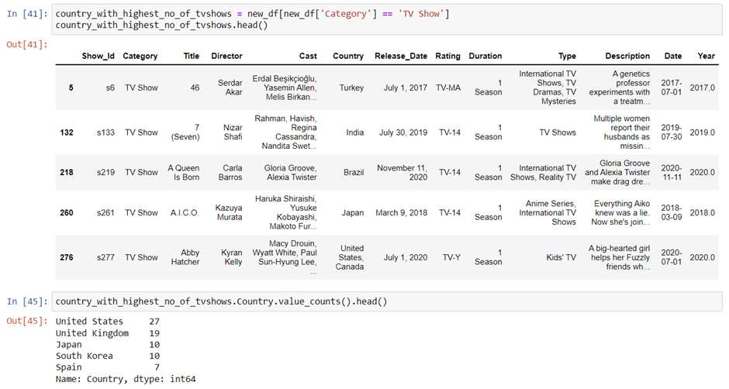Click the Title column header

(x=191, y=57)
